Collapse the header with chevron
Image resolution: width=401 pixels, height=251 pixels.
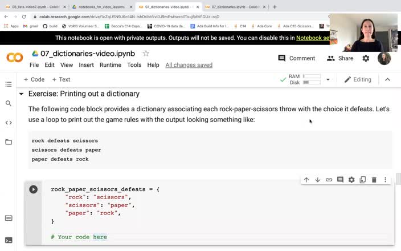point(388,80)
